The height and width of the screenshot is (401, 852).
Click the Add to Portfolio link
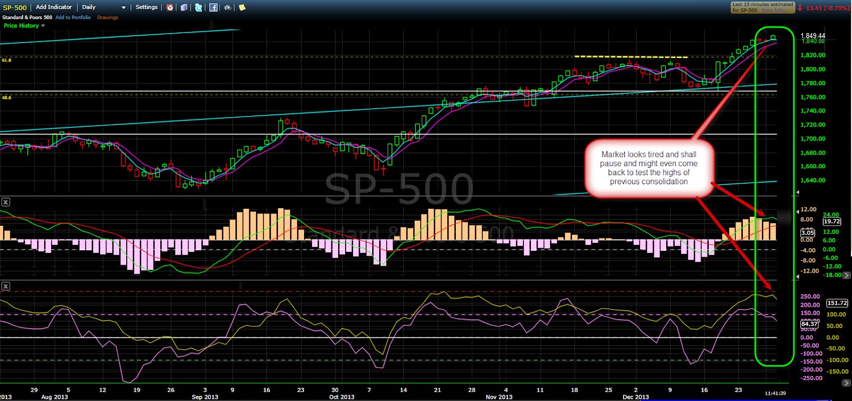(x=73, y=18)
